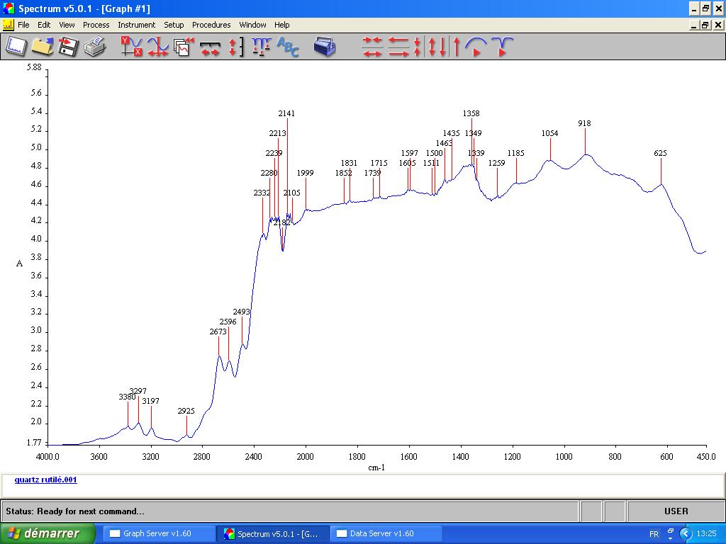Click the overlapping spectra copy icon
The width and height of the screenshot is (726, 544).
[184, 47]
